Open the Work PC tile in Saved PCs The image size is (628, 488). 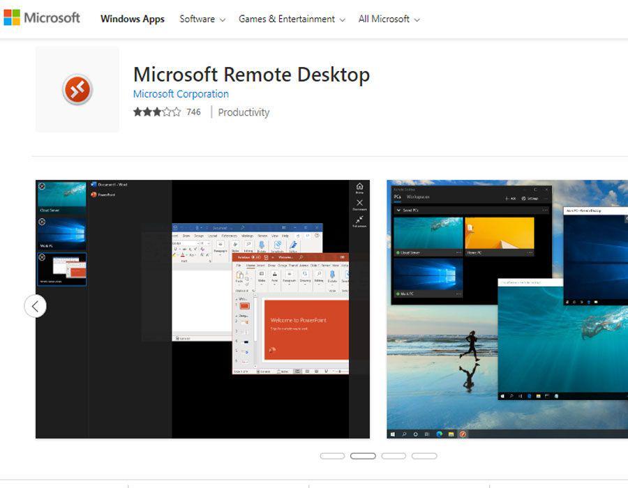coord(428,277)
